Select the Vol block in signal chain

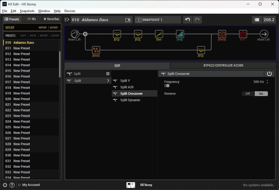point(180,34)
